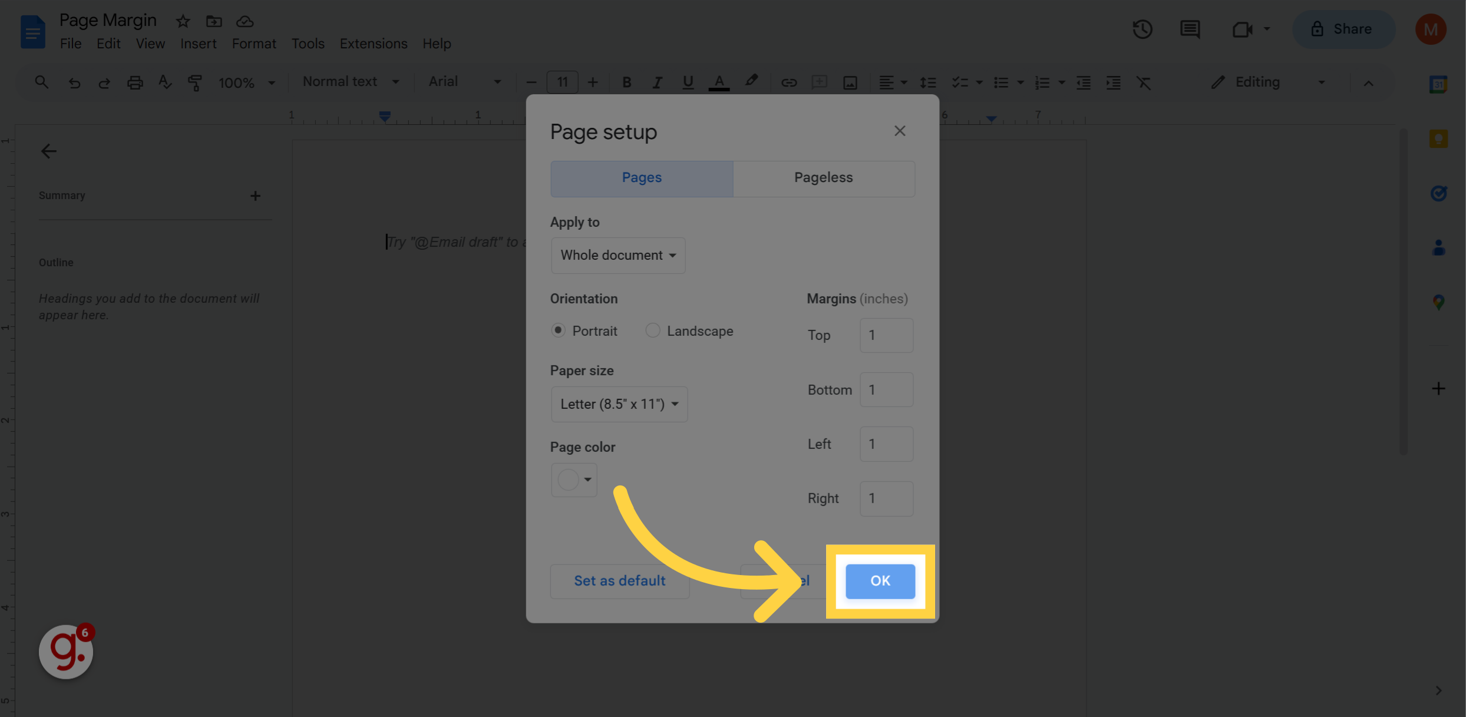Click the Share button
The height and width of the screenshot is (717, 1466).
click(1343, 29)
